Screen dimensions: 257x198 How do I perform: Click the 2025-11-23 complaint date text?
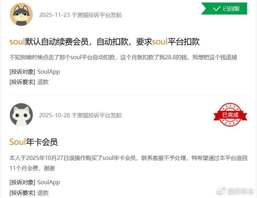[x=55, y=15]
